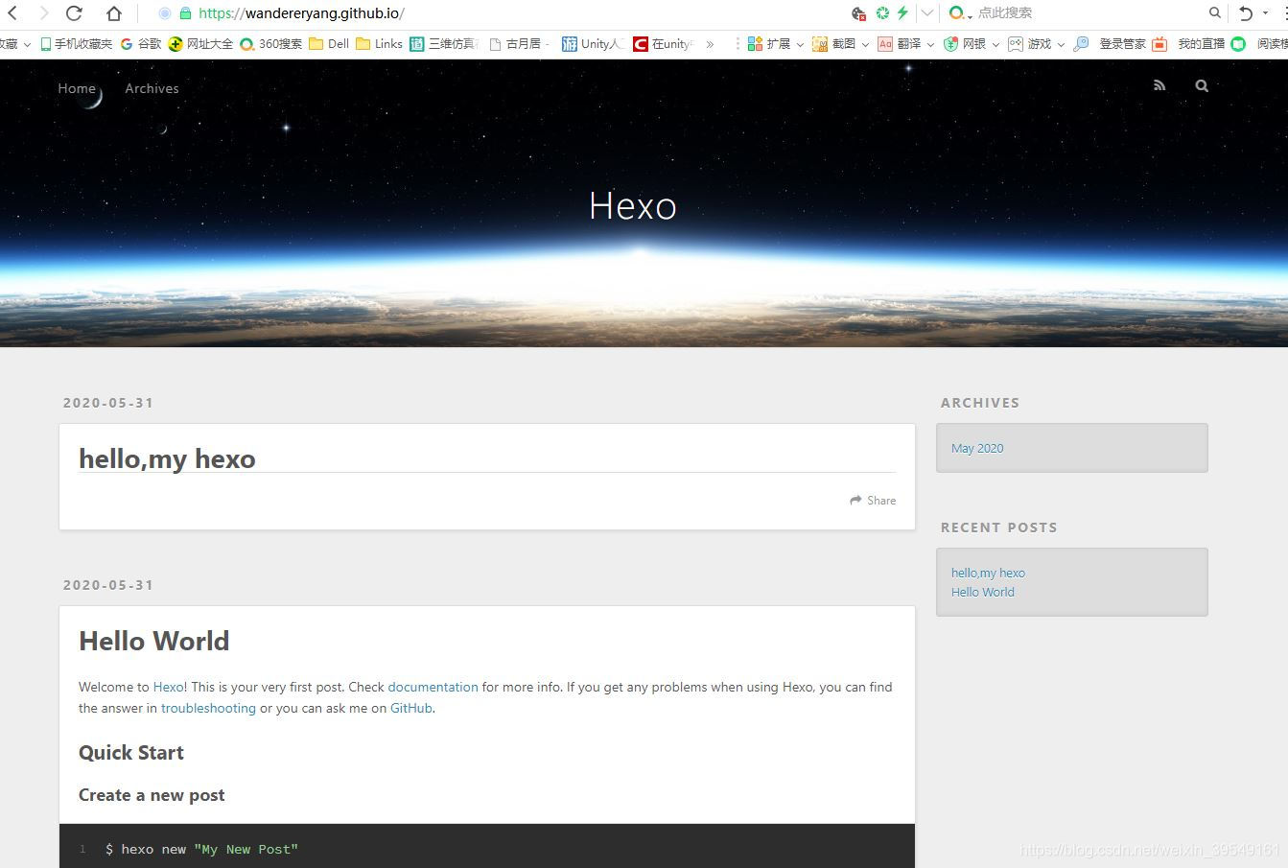Open the May 2020 archive link
The image size is (1288, 868).
(977, 448)
